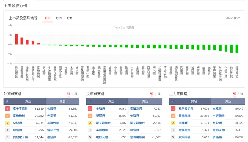Image resolution: width=248 pixels, height=142 pixels.
Task: Select the 近日 tab
Action: coord(48,18)
